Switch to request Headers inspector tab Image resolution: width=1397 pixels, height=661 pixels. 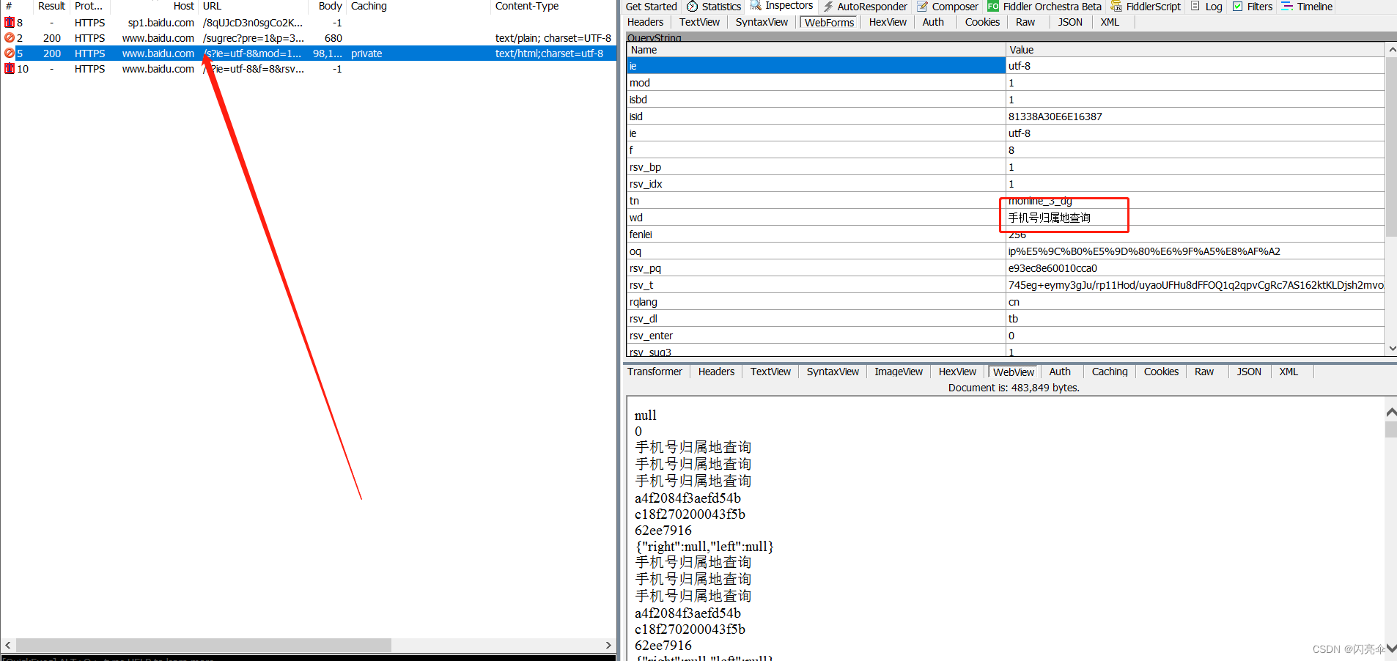645,22
